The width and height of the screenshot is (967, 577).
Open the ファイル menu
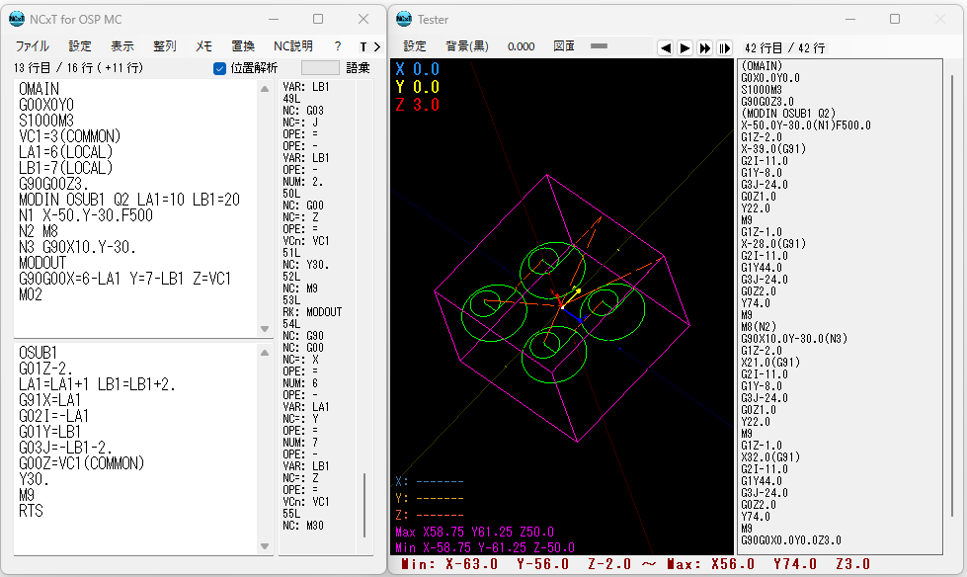tap(32, 46)
